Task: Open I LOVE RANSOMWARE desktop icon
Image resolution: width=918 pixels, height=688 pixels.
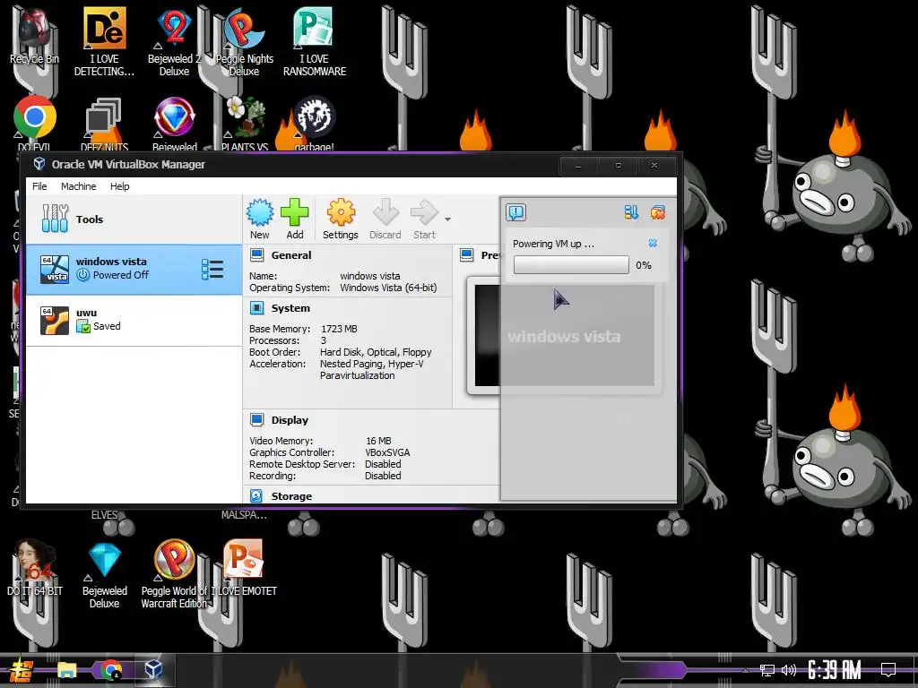Action: click(315, 42)
